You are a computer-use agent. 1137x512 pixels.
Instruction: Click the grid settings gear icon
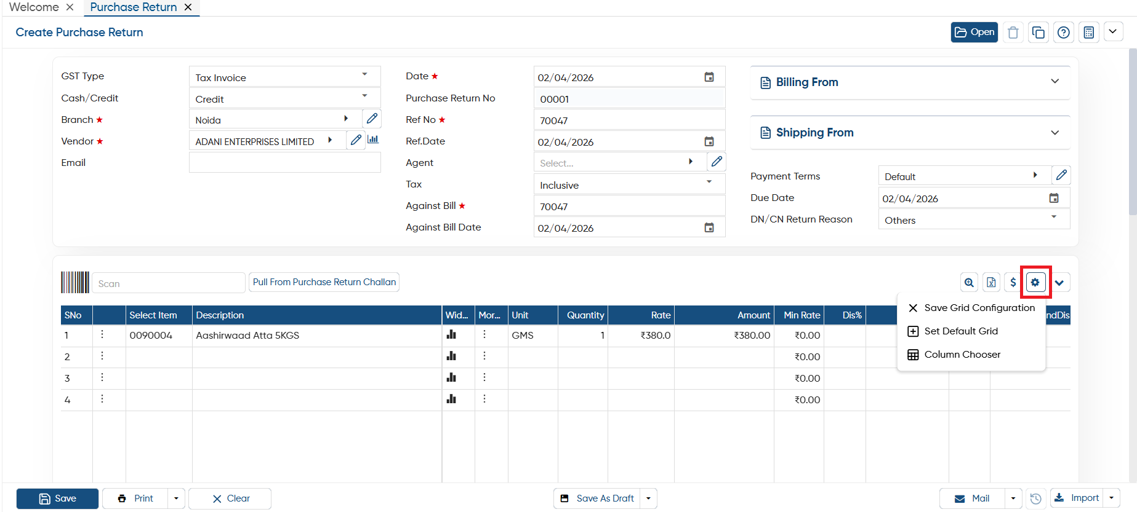[1035, 282]
